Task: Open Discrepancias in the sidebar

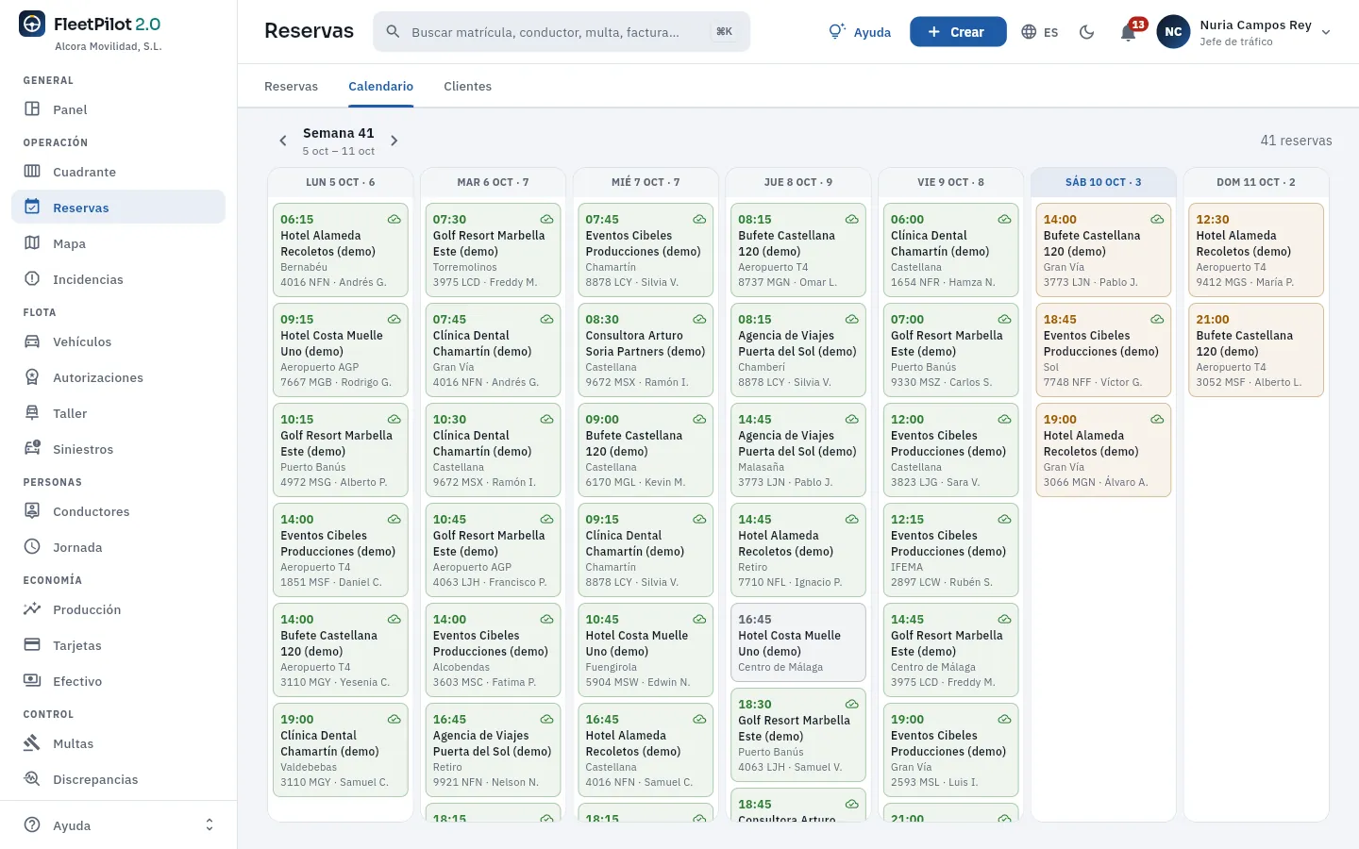Action: click(118, 779)
